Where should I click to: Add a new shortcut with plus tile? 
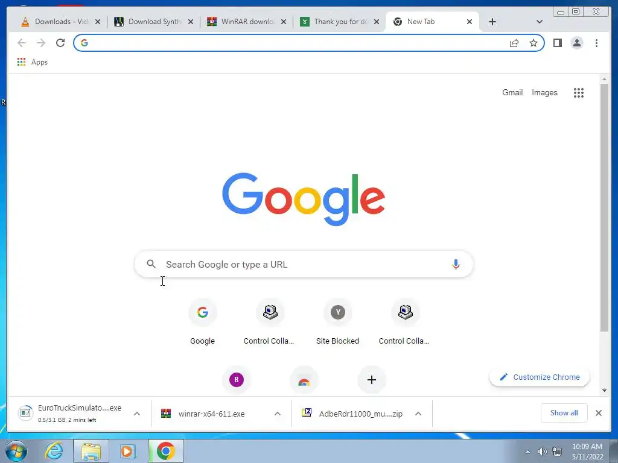371,380
